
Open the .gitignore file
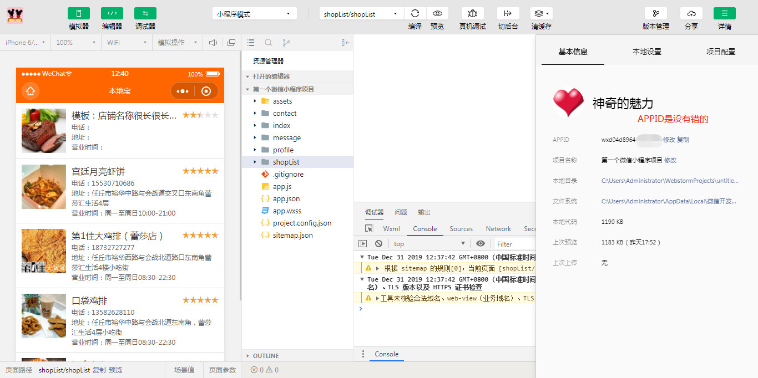pos(297,174)
